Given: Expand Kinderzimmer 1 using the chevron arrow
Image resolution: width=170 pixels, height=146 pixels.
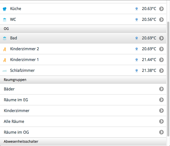Looking at the screenshot, I should click(161, 60).
